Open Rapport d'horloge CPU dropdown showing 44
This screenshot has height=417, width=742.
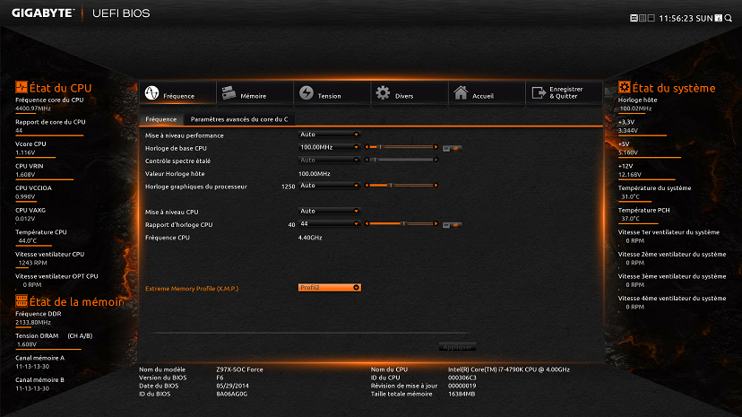tap(330, 224)
